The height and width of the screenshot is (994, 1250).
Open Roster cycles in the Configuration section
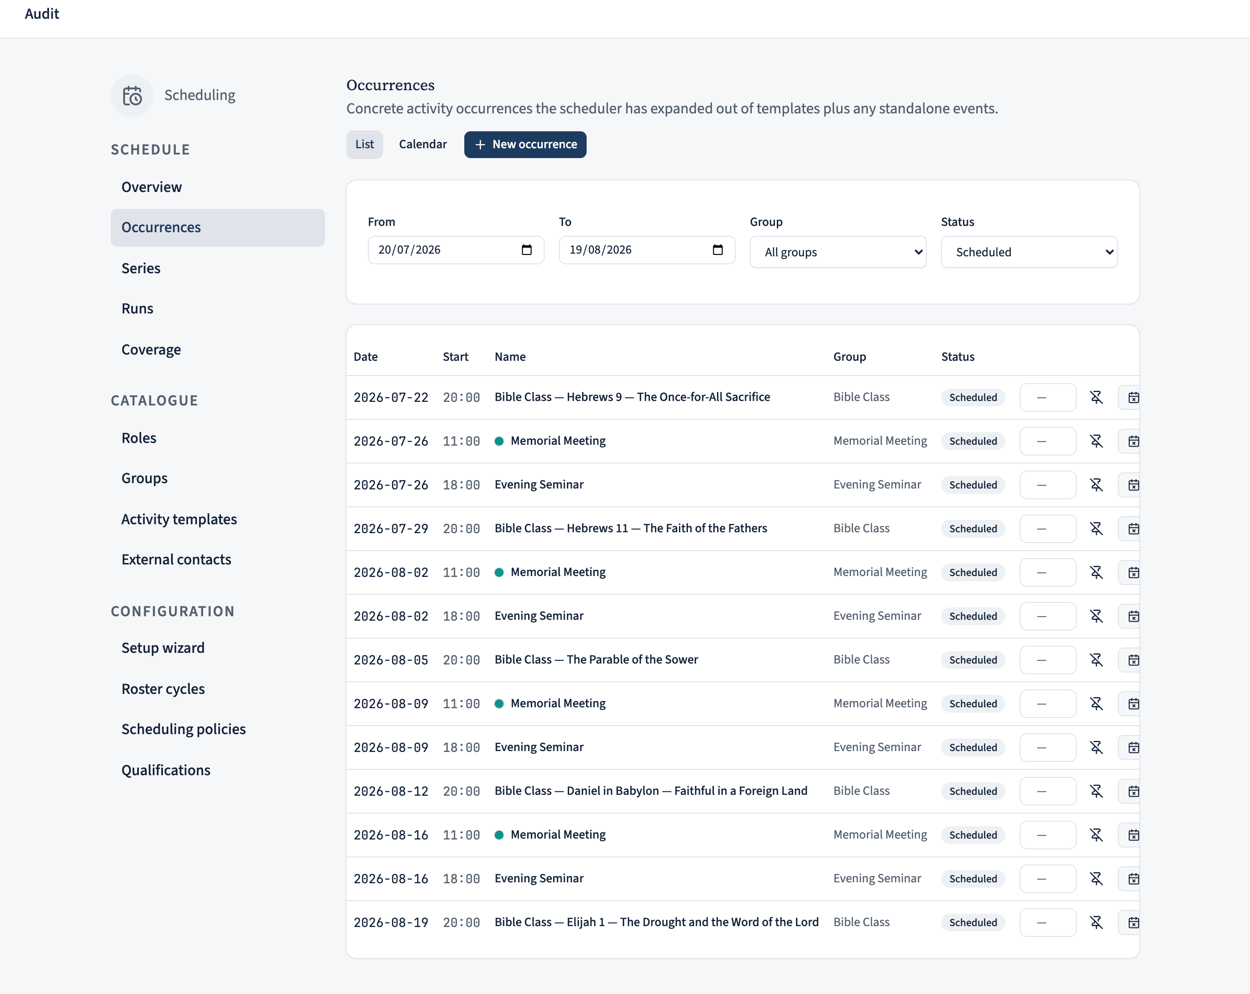217,689
